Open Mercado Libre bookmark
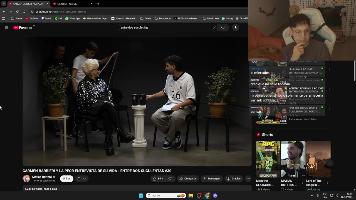This screenshot has width=356, height=200. [x=95, y=19]
